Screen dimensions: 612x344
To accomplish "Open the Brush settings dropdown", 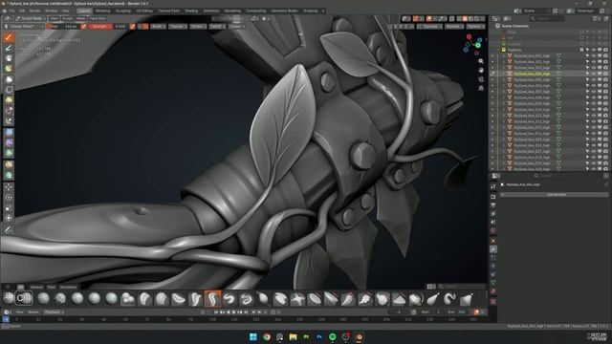I will pos(158,26).
